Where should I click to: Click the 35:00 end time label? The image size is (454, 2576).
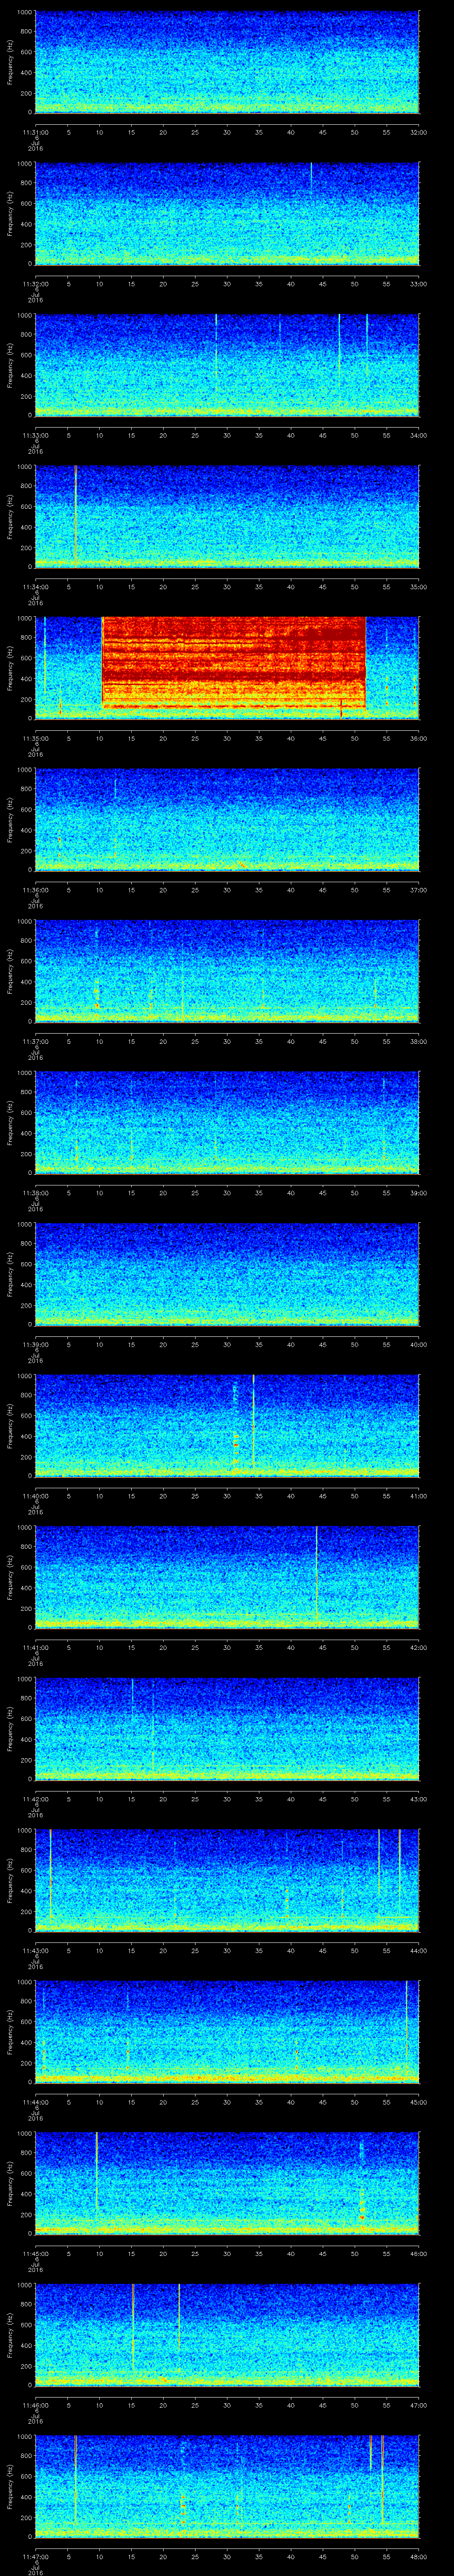click(418, 587)
